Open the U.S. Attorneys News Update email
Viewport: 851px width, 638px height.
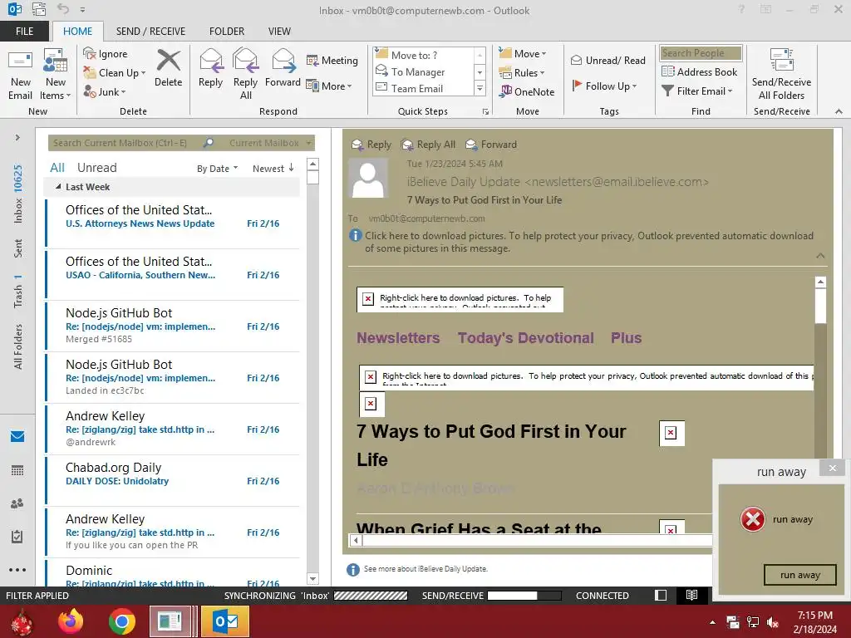pyautogui.click(x=173, y=223)
